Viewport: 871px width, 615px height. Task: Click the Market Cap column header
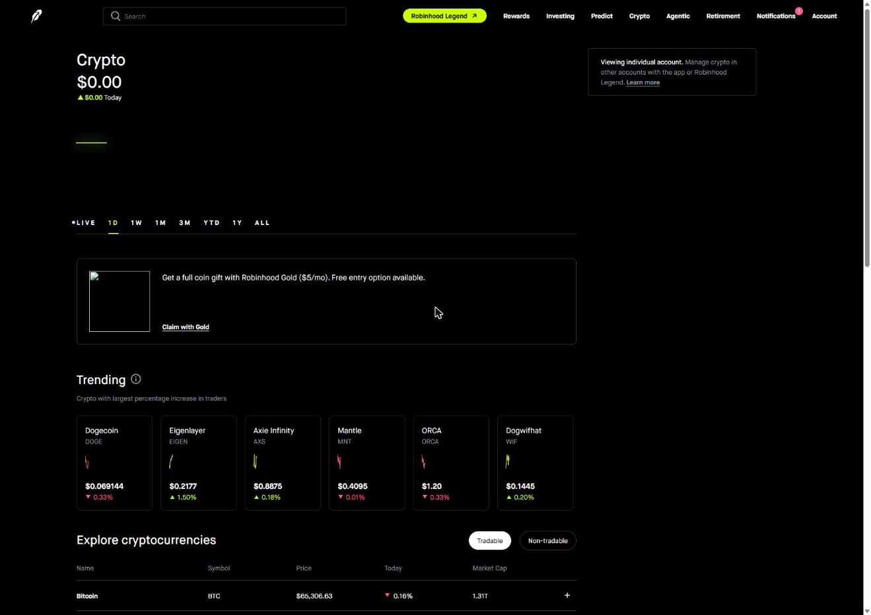(490, 568)
